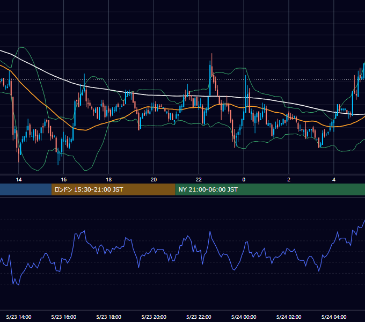Click the 5/24 04:00 time label
This screenshot has width=365, height=322.
click(x=334, y=317)
